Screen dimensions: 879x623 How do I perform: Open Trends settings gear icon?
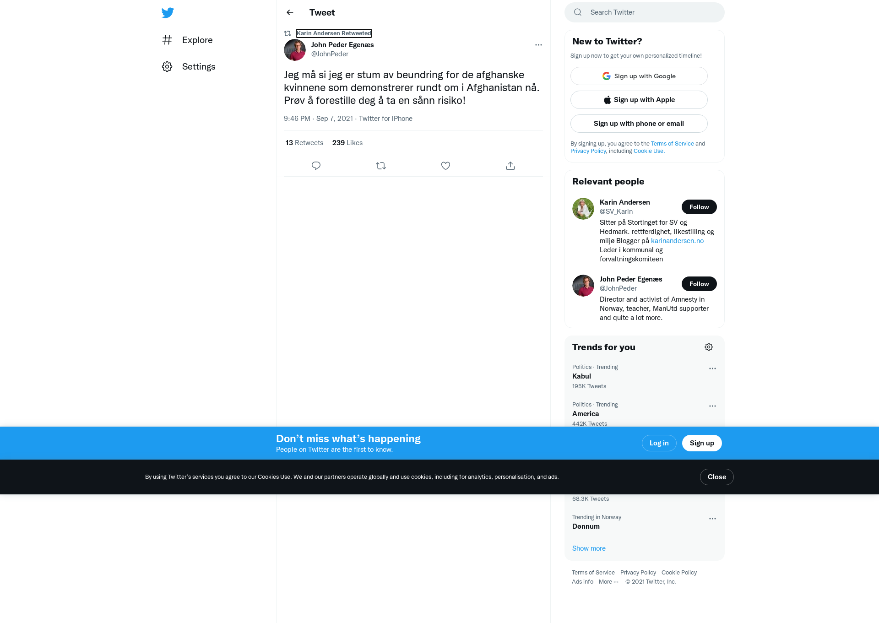click(x=709, y=347)
